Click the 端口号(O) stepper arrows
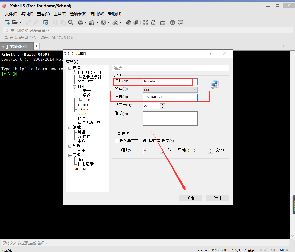Screen dimensions: 295x252 [163, 106]
